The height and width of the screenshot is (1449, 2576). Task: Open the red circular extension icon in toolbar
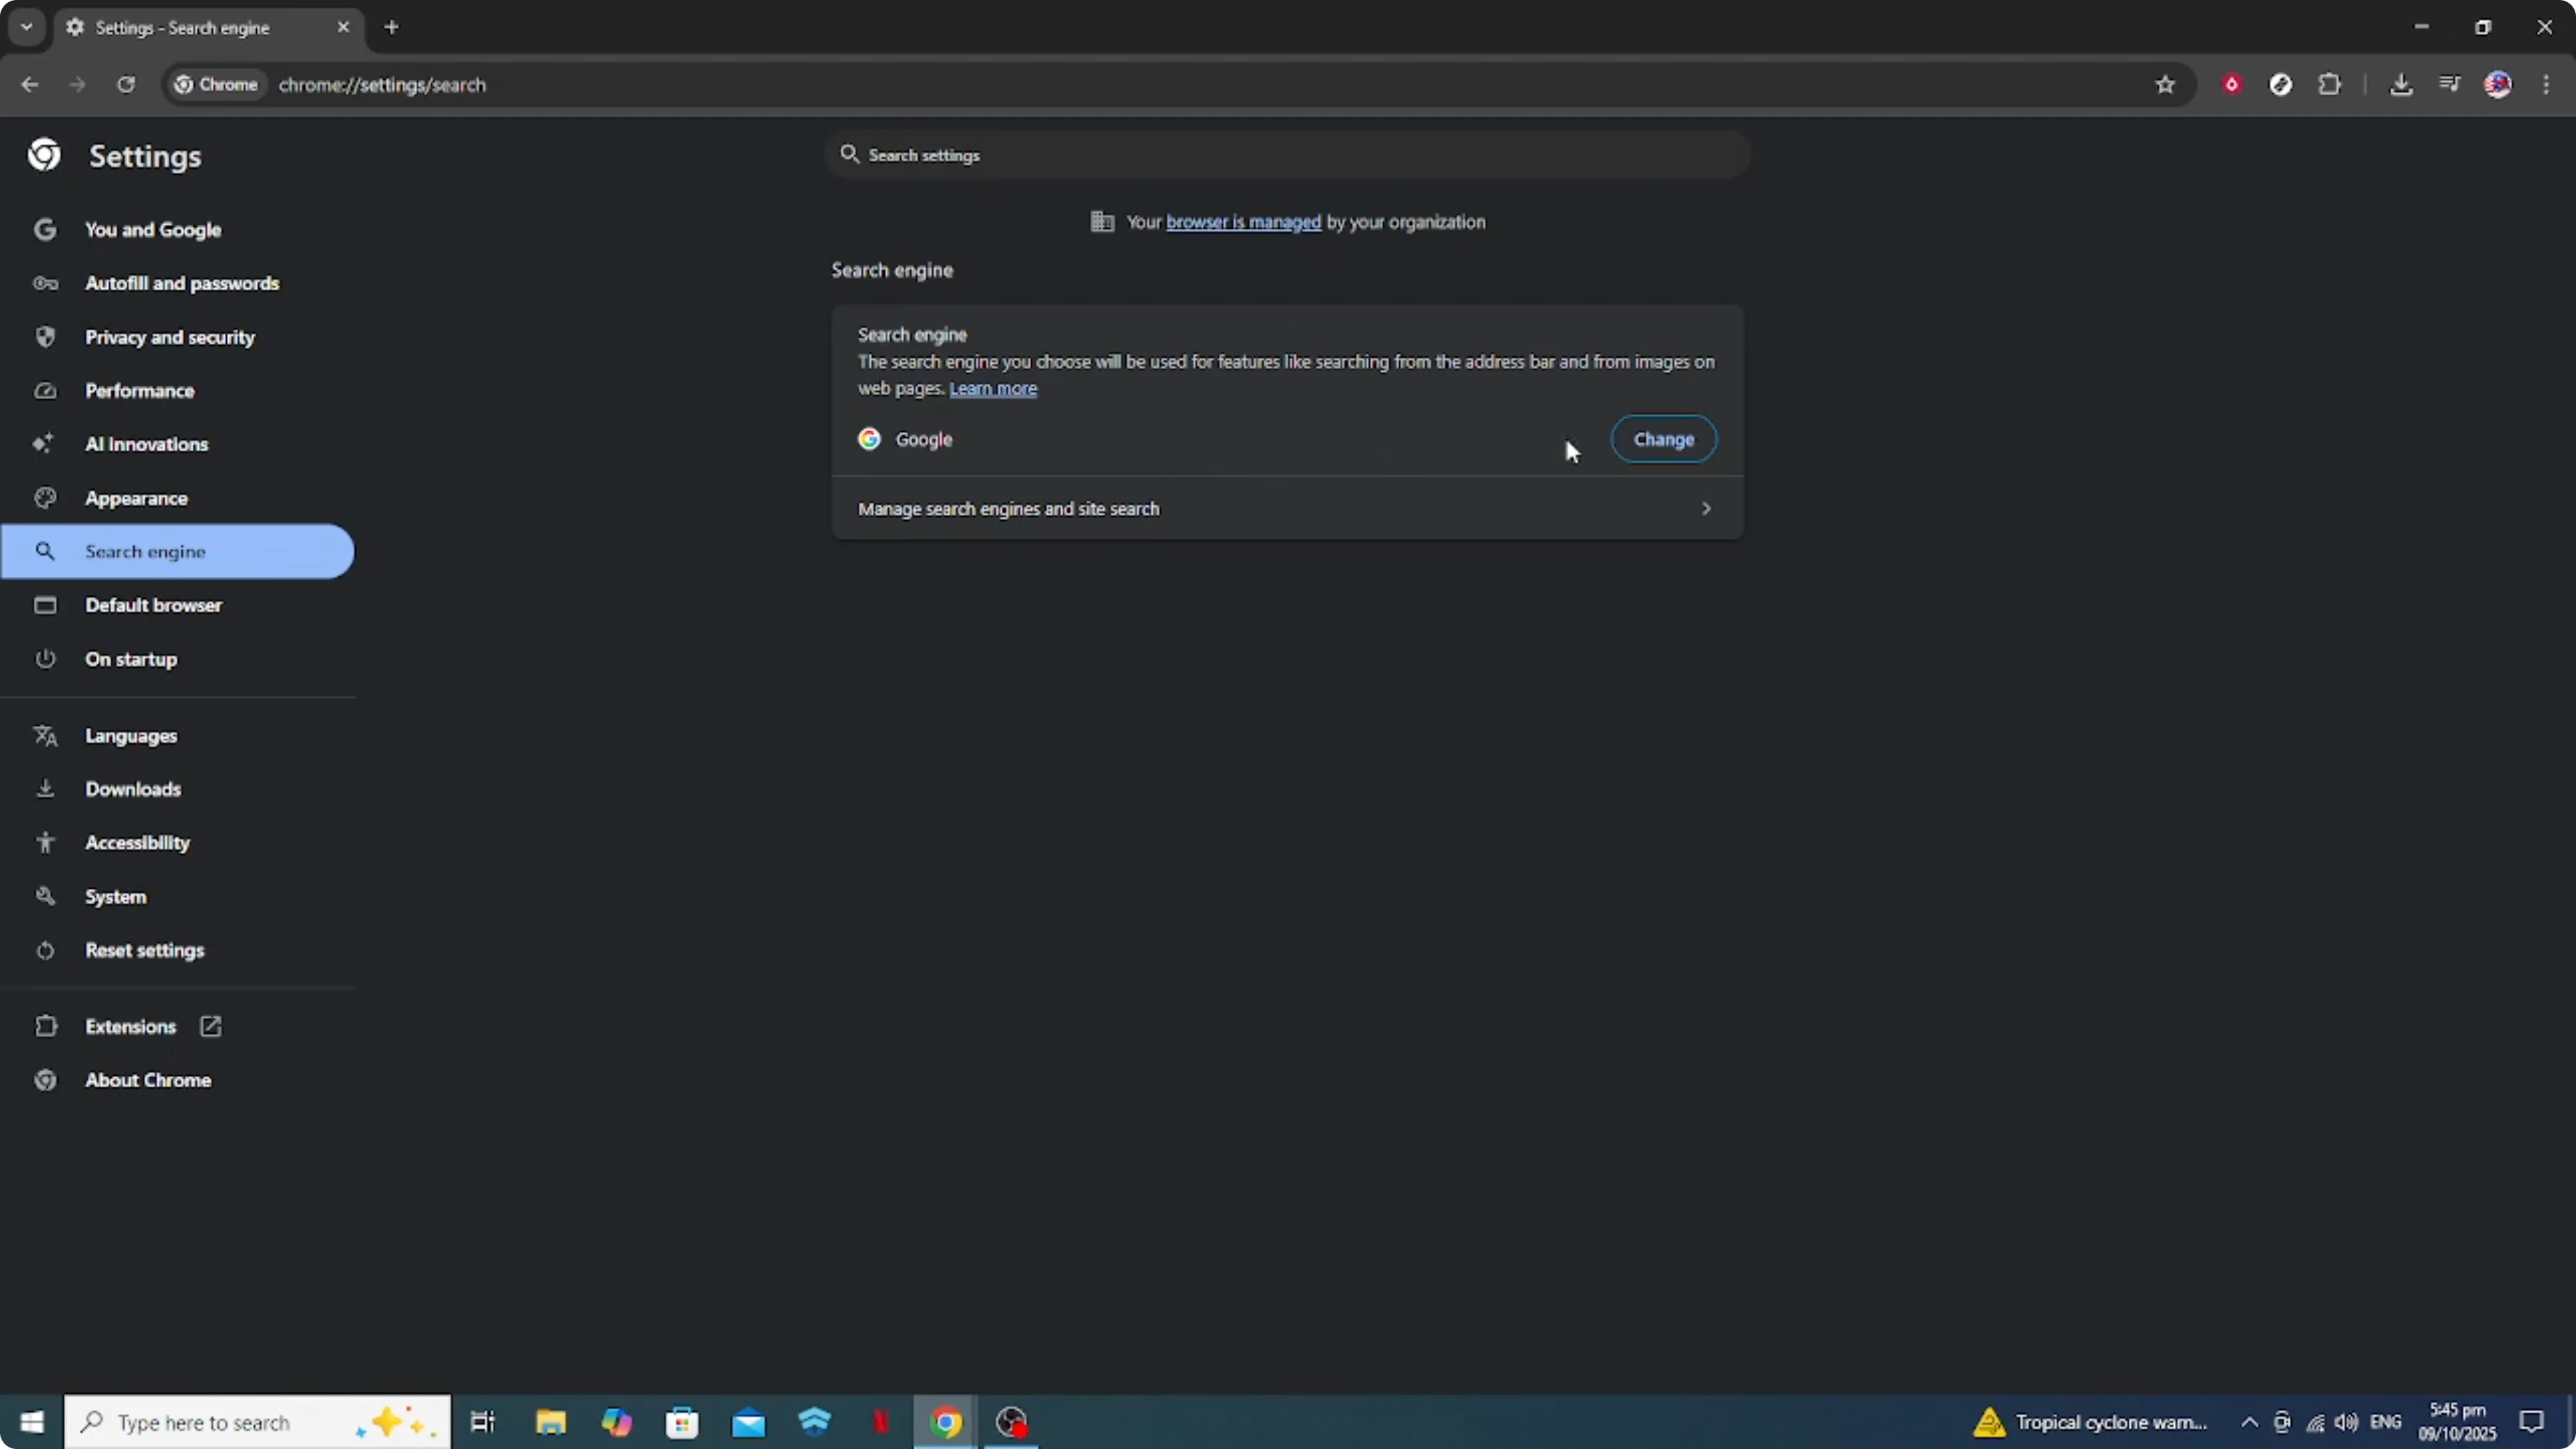(x=2231, y=85)
